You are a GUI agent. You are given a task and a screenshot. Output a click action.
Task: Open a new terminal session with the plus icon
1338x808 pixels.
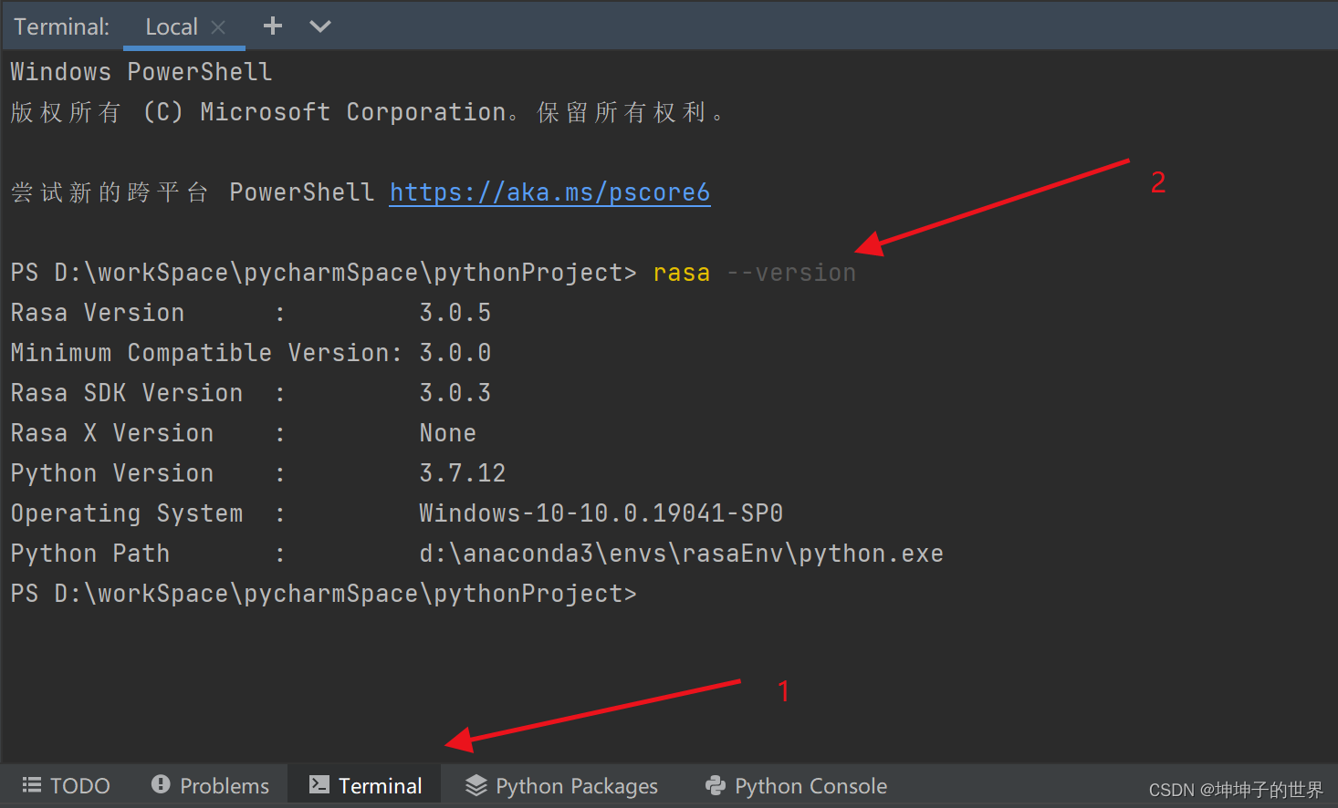(x=272, y=26)
